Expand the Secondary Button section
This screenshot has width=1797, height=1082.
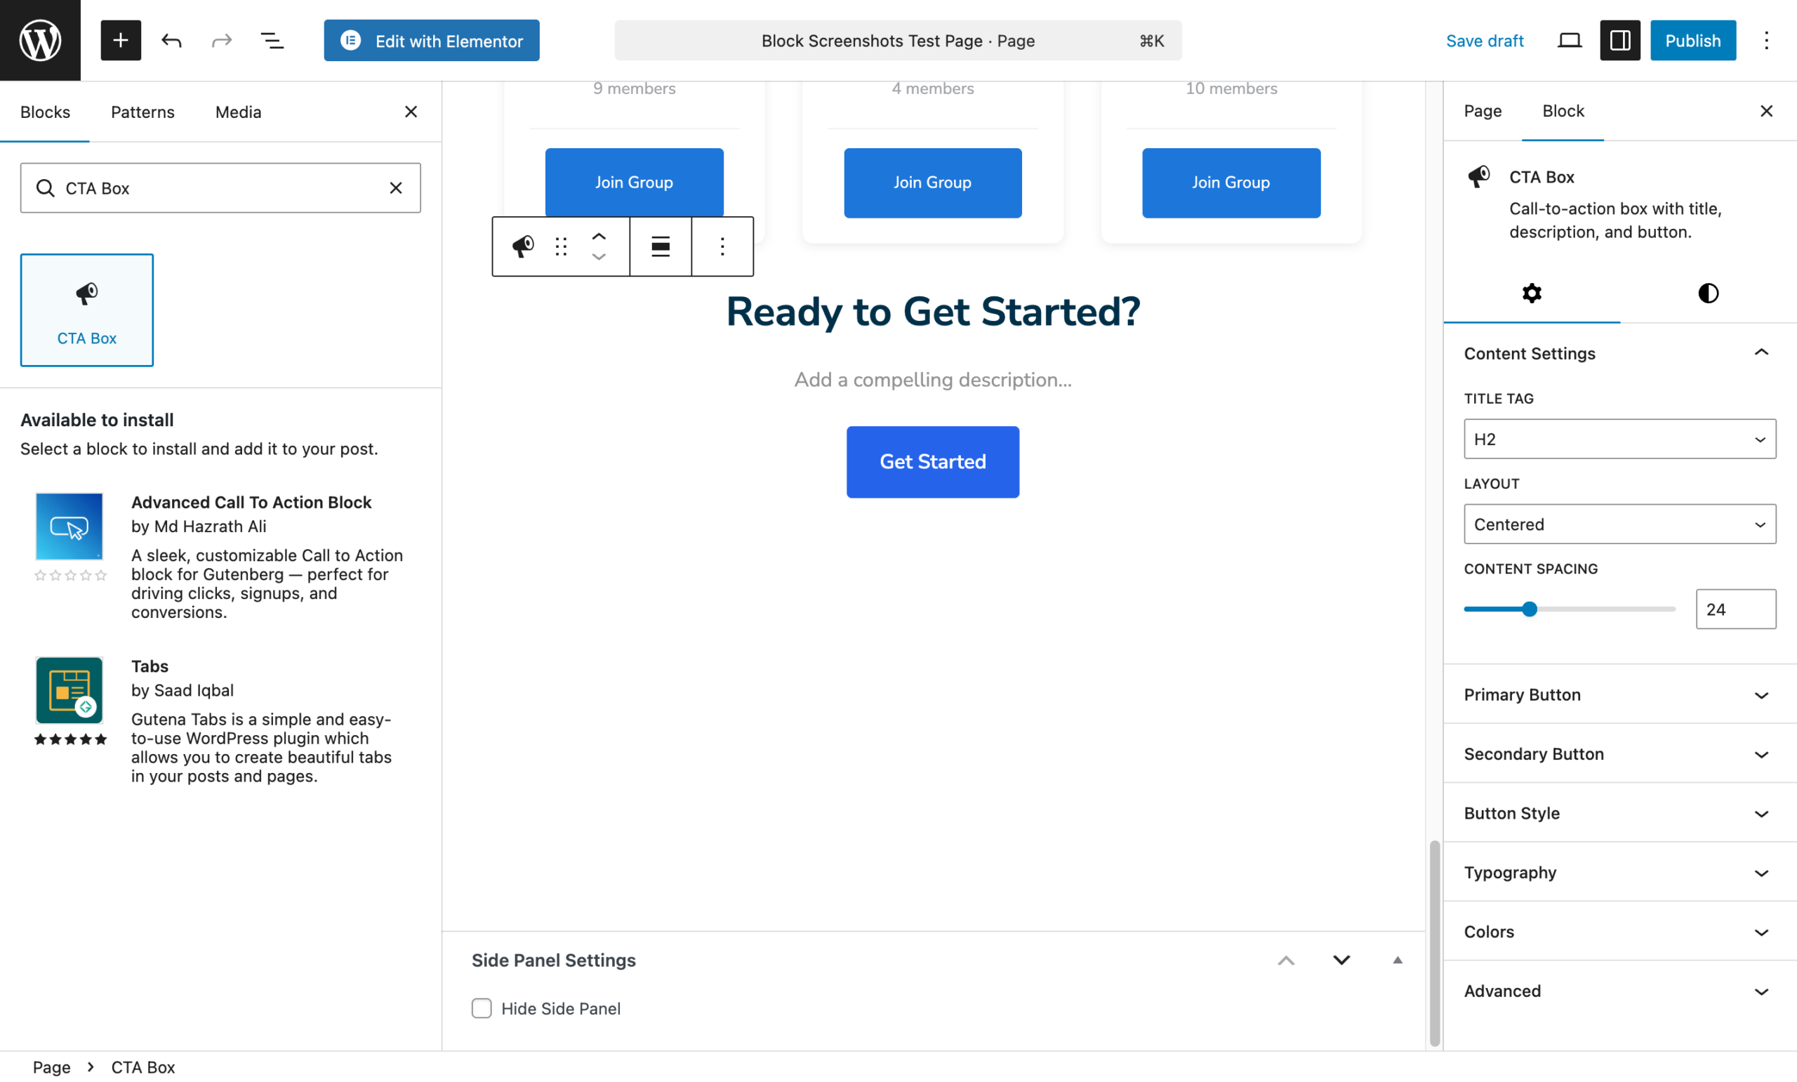coord(1619,753)
